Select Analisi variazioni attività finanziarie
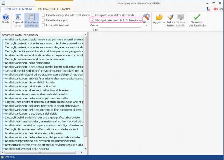Image resolution: width=224 pixels, height=160 pixels. pos(44,79)
